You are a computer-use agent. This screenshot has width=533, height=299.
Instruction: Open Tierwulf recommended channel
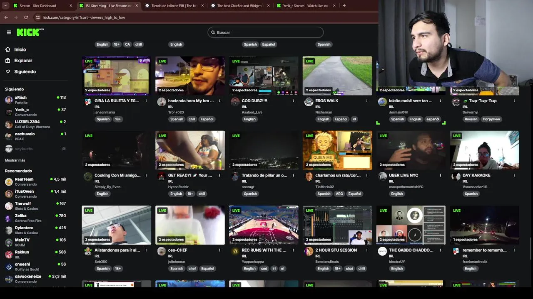click(35, 206)
